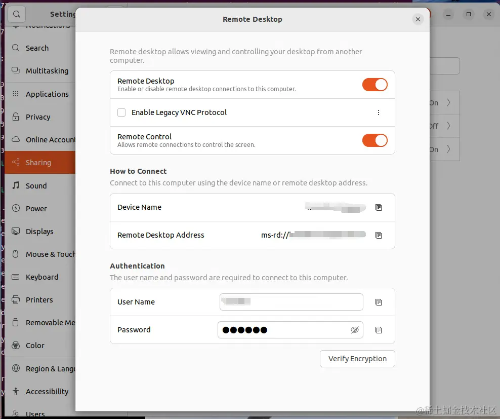Click the Mouse & Touchpad icon
The width and height of the screenshot is (500, 419).
click(16, 254)
